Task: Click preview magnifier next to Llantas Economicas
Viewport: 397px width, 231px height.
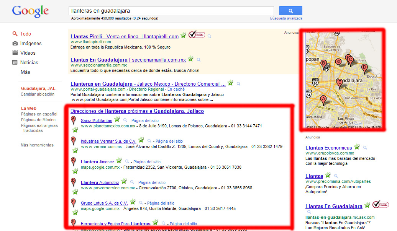Action: point(365,148)
